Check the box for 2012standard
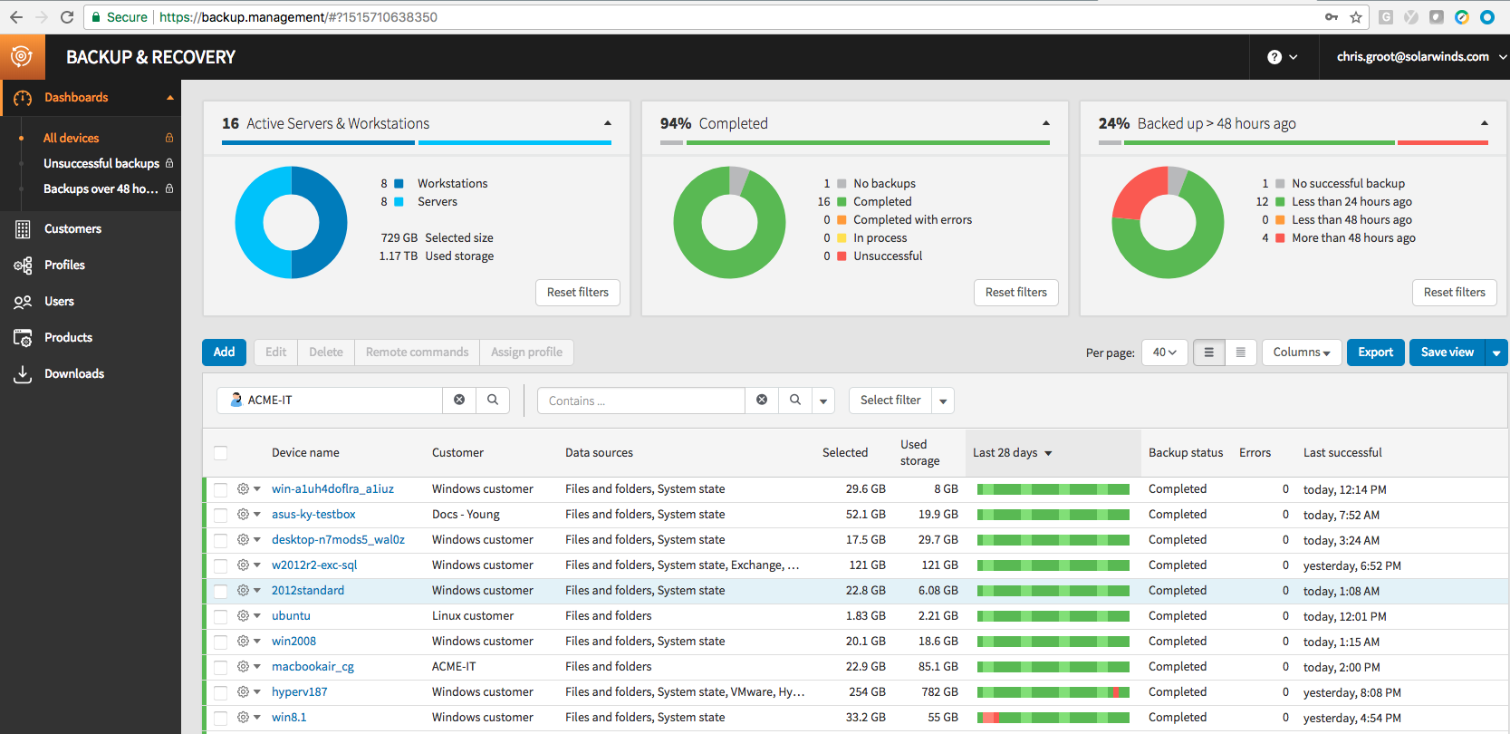This screenshot has height=734, width=1510. 220,591
